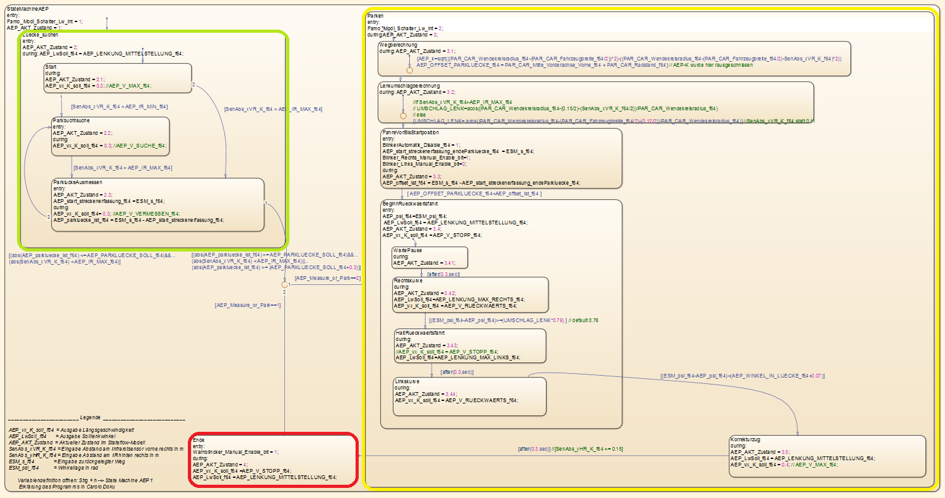Select the Start state box
This screenshot has height=498, width=945.
118,78
